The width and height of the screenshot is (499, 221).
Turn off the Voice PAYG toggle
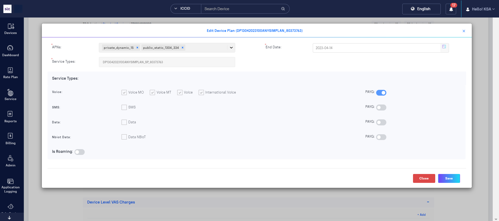[381, 93]
